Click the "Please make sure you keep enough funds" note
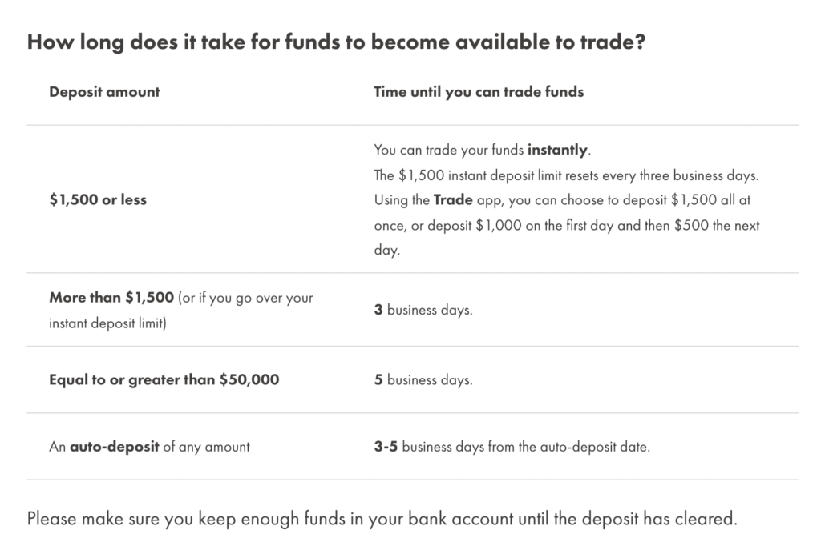The image size is (821, 538). 380,517
